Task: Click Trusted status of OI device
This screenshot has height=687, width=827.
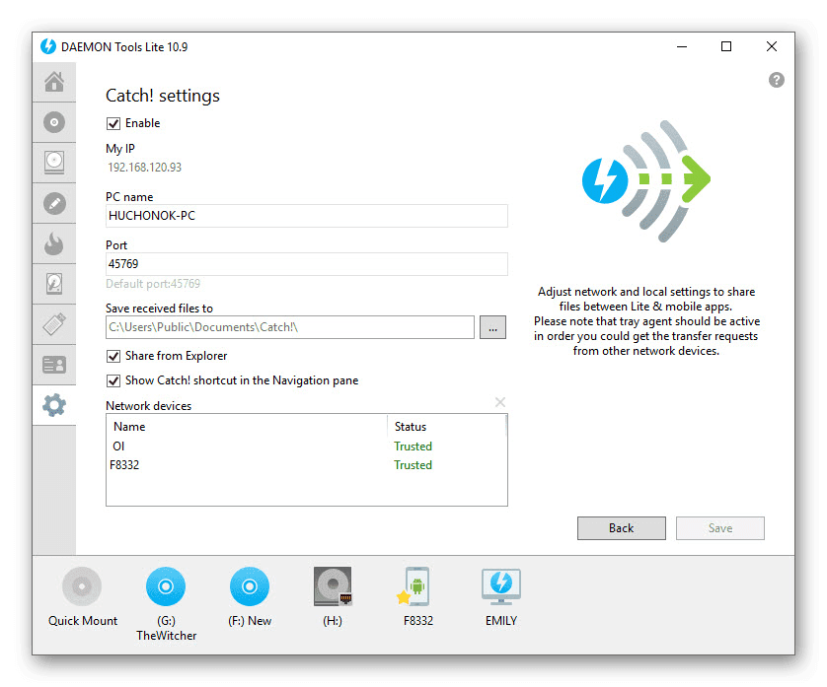Action: click(413, 447)
